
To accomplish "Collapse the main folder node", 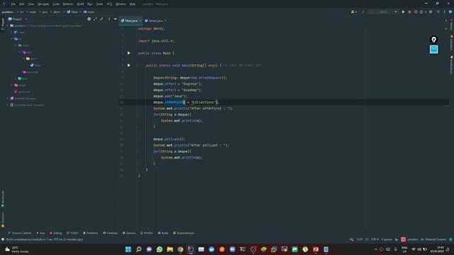I will point(16,45).
